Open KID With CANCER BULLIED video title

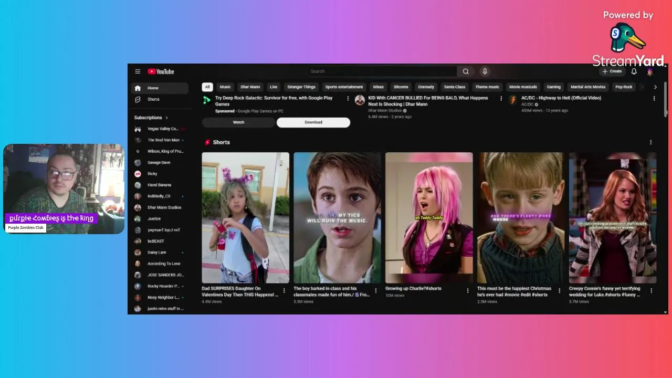[x=428, y=101]
